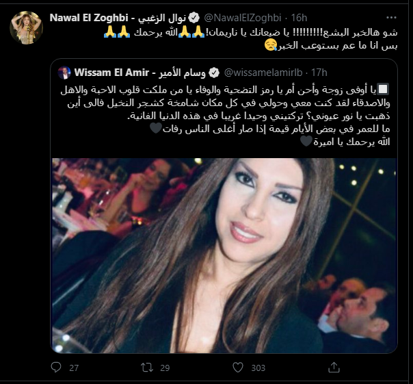This screenshot has width=413, height=384.
Task: Open the quoted tweet's Arabic text body
Action: 225,116
